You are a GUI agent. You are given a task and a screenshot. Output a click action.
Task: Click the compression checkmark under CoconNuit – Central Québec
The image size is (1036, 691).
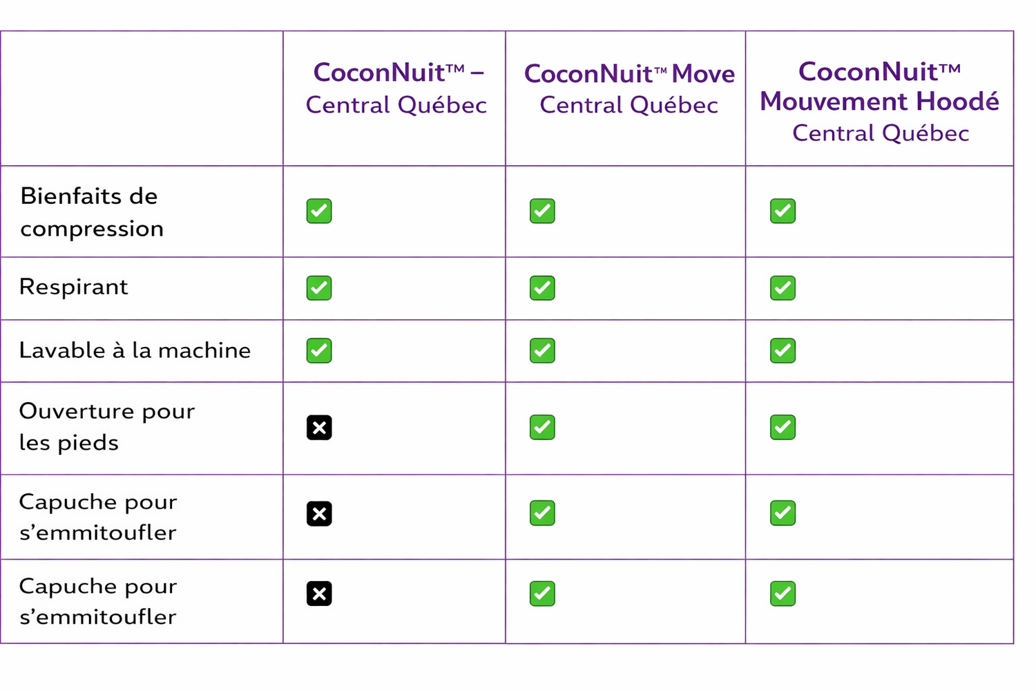319,211
